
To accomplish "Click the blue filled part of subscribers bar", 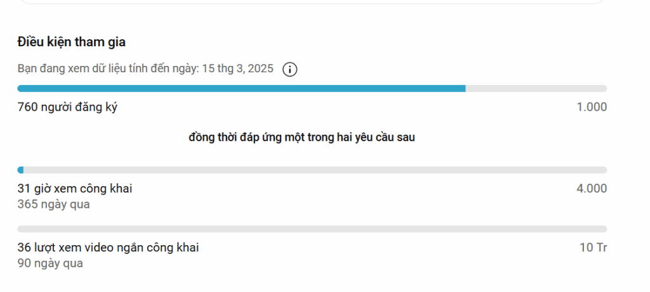I will 241,89.
